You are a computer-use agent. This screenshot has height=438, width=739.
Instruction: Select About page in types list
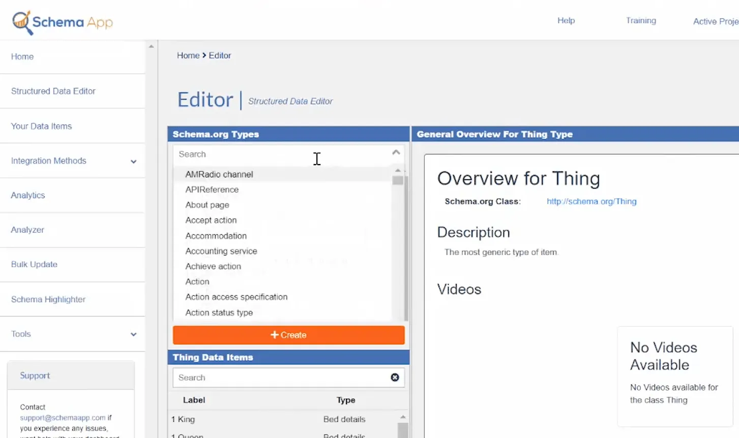pos(207,205)
